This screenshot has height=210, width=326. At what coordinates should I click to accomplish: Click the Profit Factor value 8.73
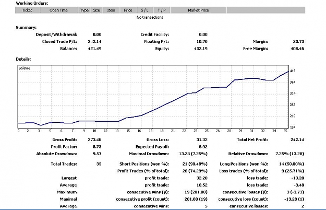(97, 147)
